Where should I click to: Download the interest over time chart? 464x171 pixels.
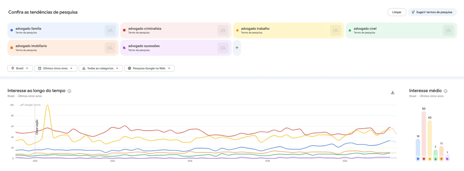coord(393,92)
